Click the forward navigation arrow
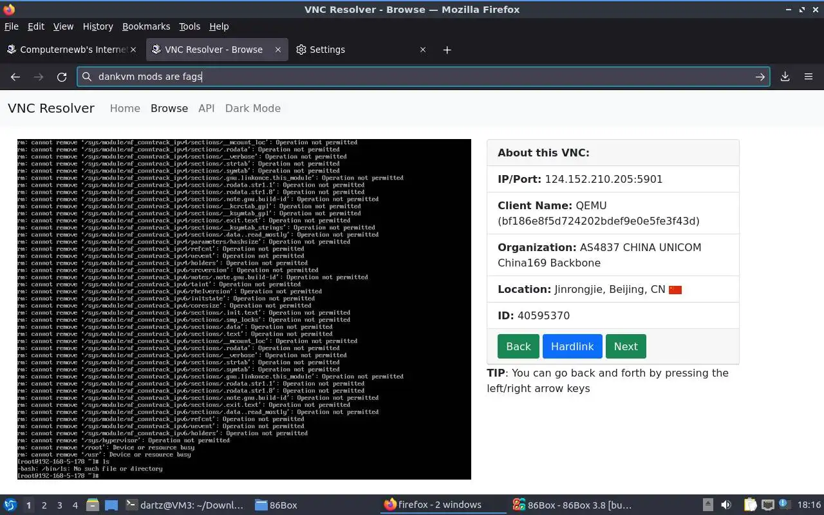Viewport: 824px width, 515px height. click(39, 77)
